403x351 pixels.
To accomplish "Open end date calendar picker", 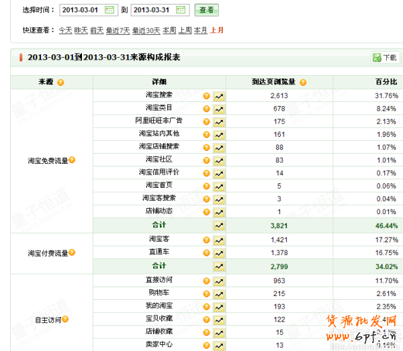I will 181,10.
